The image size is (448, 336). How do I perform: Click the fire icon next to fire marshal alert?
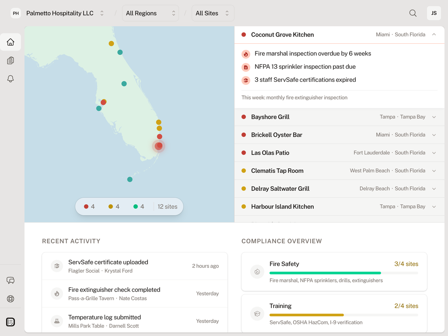(x=246, y=54)
